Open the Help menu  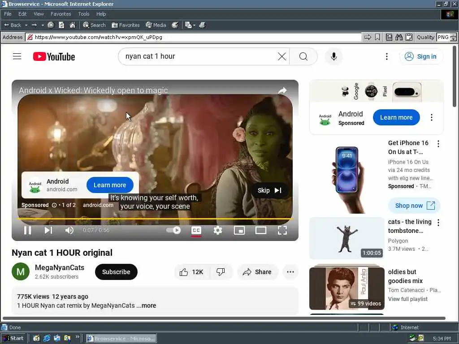[101, 14]
